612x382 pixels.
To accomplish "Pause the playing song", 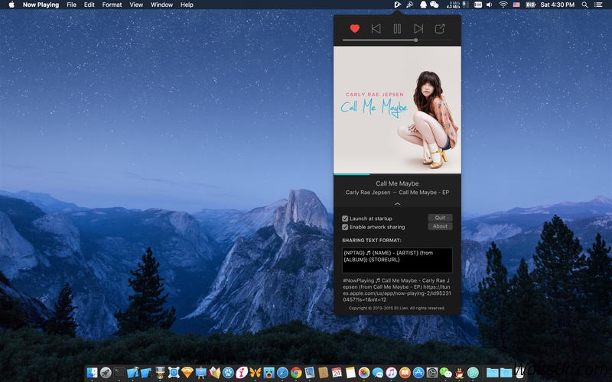I will click(397, 28).
